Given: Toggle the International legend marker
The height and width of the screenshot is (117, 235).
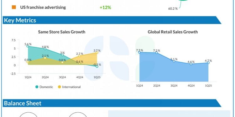Looking at the screenshot, I should pyautogui.click(x=60, y=87).
